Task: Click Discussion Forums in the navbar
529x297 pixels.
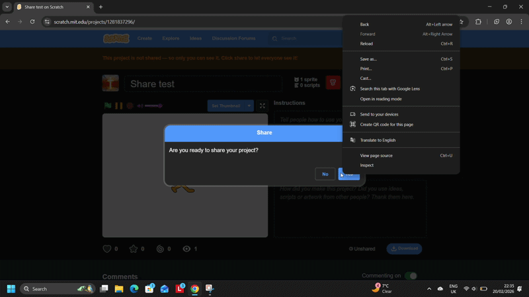Action: click(233, 38)
